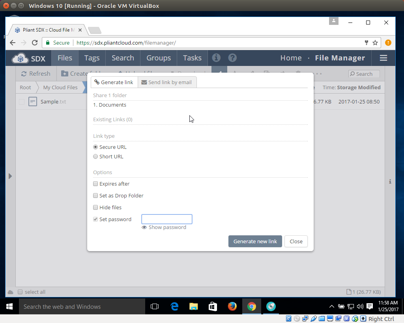404x323 pixels.
Task: Select the Secure URL radio button
Action: 95,147
